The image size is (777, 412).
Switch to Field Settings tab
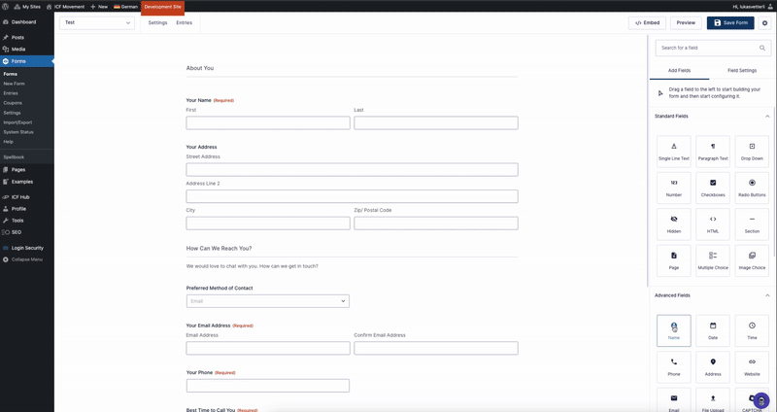(742, 70)
